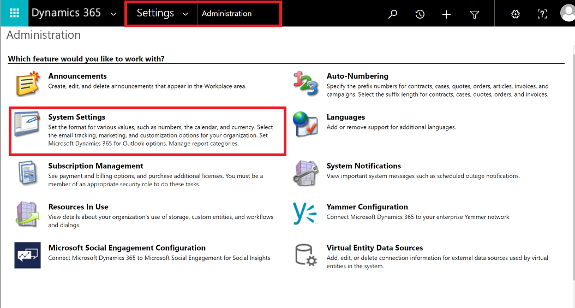Open the settings gear icon
The image size is (575, 308).
[515, 14]
